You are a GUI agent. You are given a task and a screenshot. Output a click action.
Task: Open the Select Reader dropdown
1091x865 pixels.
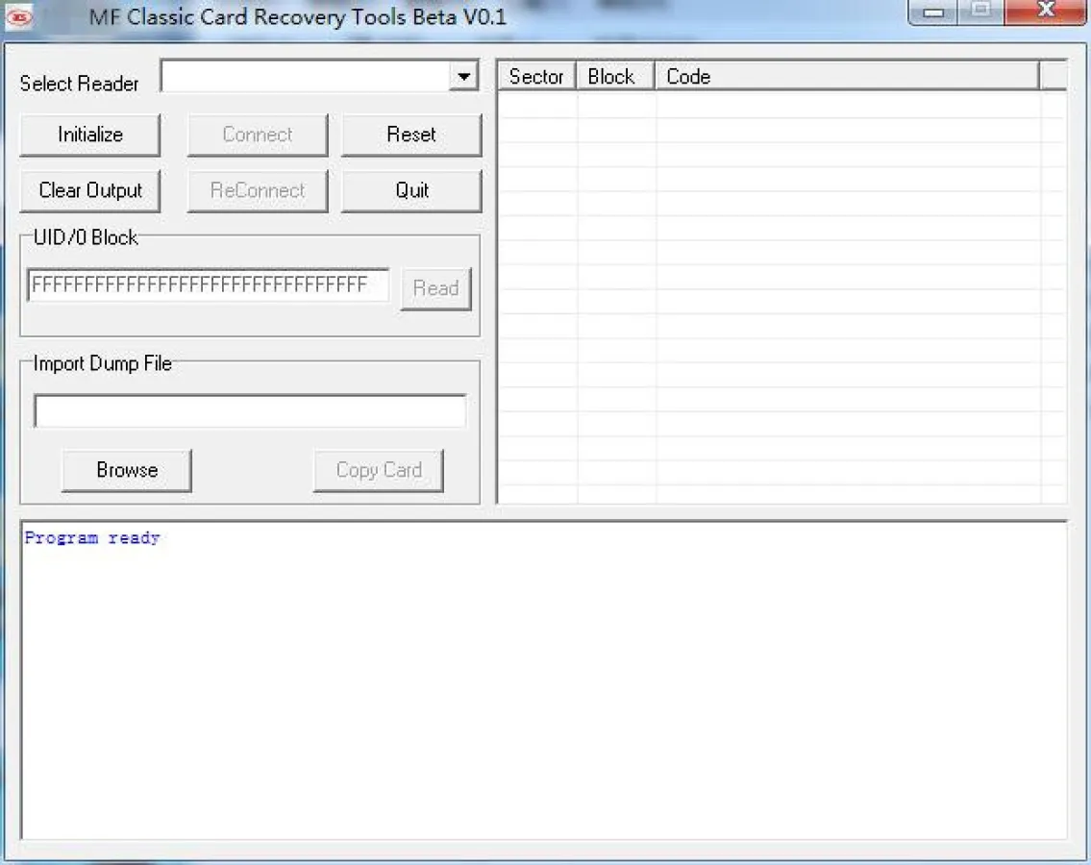point(464,77)
